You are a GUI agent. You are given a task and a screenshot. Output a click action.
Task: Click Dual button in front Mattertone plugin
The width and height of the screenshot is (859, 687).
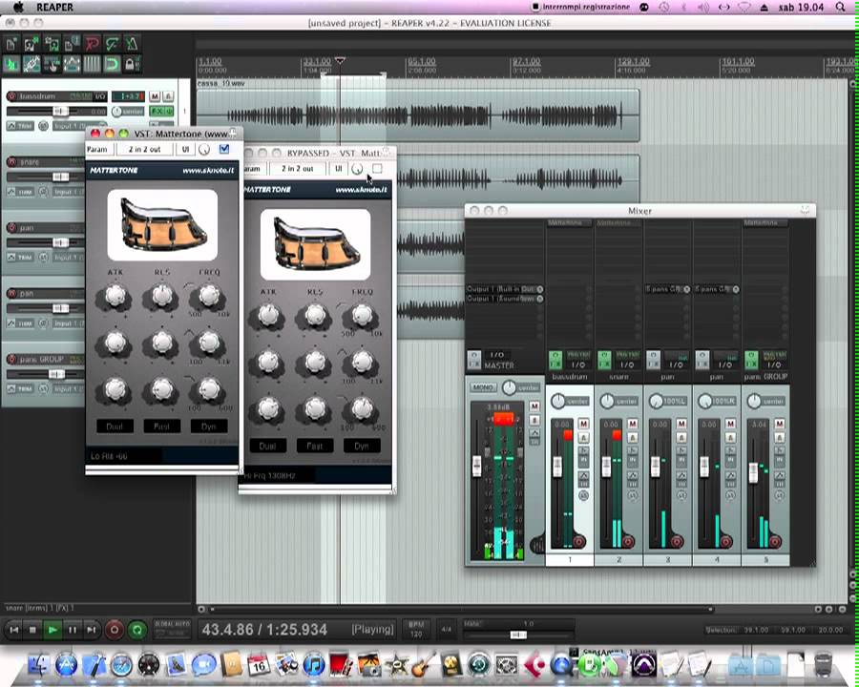tap(115, 427)
